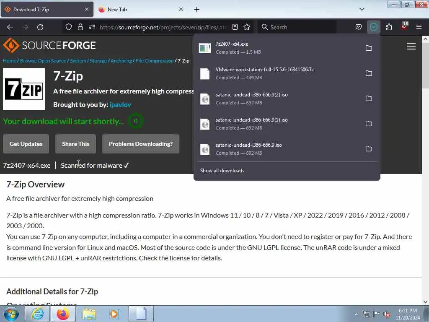Open the uBlock extension icon with badge 16
Viewport: 429px width, 322px height.
point(404,26)
